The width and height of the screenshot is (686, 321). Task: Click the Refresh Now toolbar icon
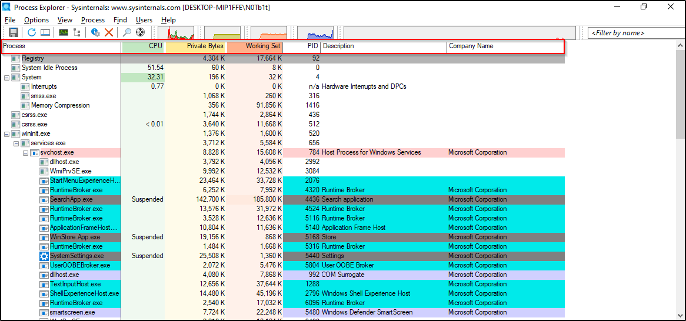pyautogui.click(x=32, y=32)
